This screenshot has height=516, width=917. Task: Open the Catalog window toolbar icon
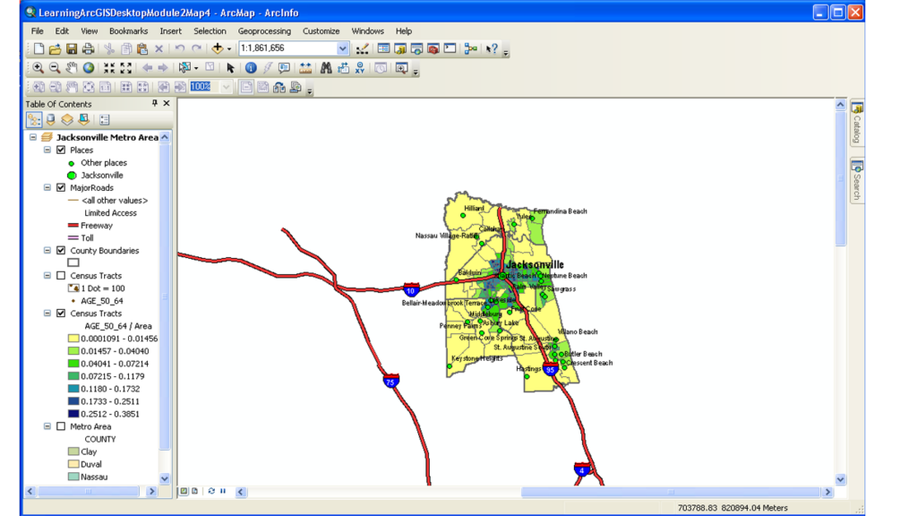tap(400, 48)
